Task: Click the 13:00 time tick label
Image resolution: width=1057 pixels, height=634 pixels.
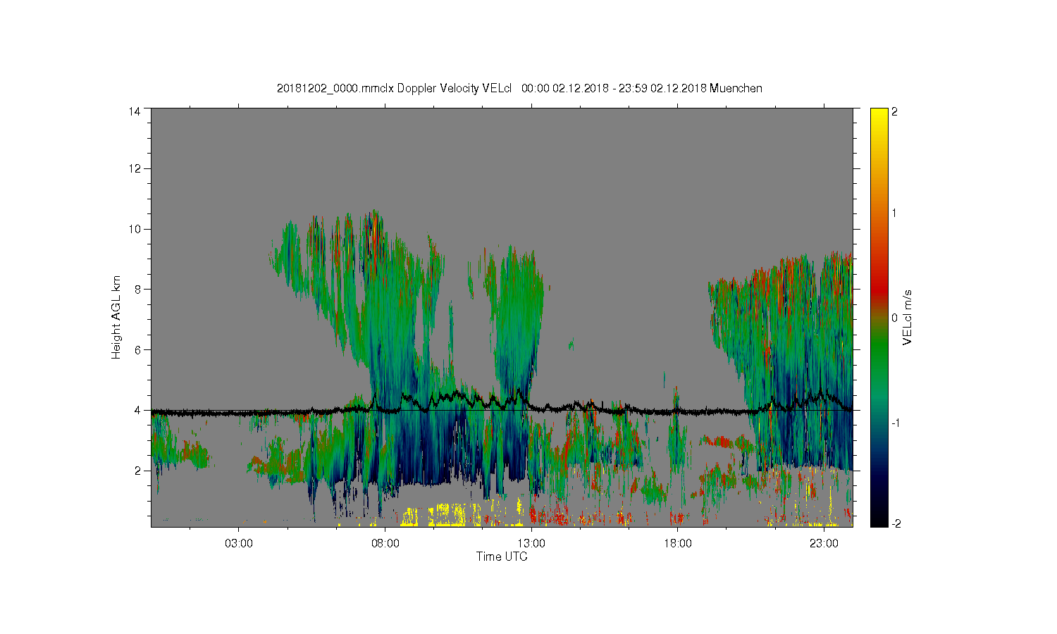Action: point(531,544)
